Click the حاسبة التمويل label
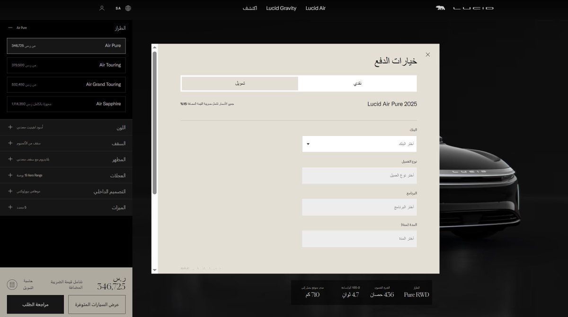The height and width of the screenshot is (317, 568). pos(27,284)
